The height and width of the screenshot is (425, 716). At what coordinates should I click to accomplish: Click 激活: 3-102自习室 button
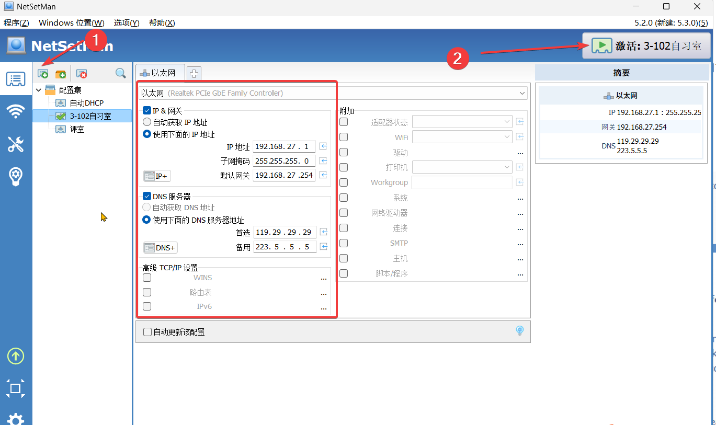click(647, 46)
